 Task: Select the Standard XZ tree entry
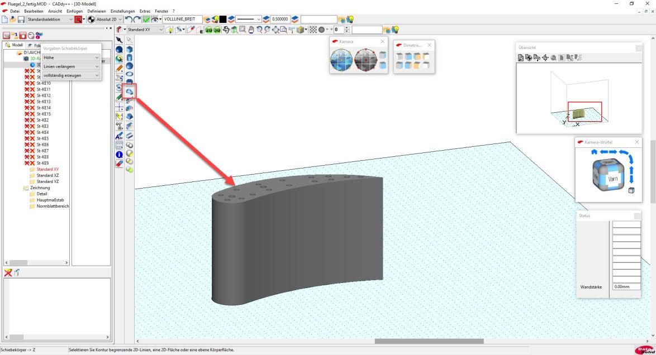(x=47, y=175)
